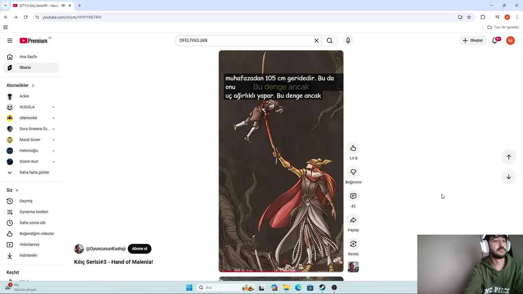Screen dimensions: 523x294
Task: Open Daha sonra izle list
Action: coord(31,223)
